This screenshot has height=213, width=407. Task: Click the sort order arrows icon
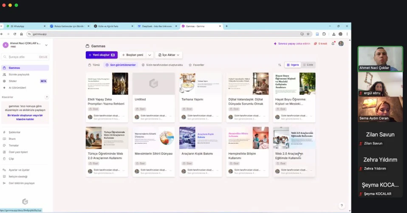[280, 65]
